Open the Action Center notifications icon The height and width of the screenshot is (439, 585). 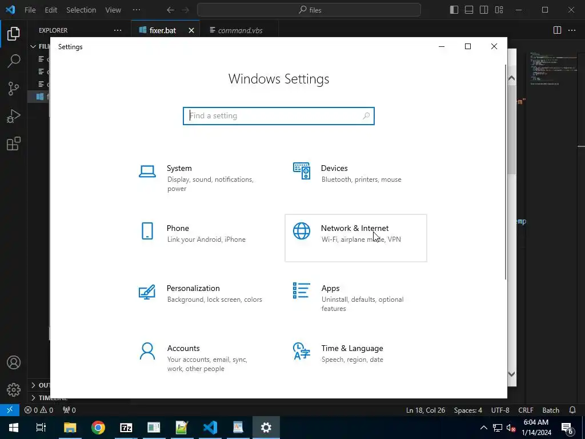[x=568, y=428]
